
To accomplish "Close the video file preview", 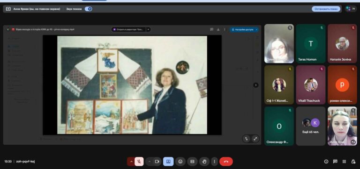I will (8, 29).
